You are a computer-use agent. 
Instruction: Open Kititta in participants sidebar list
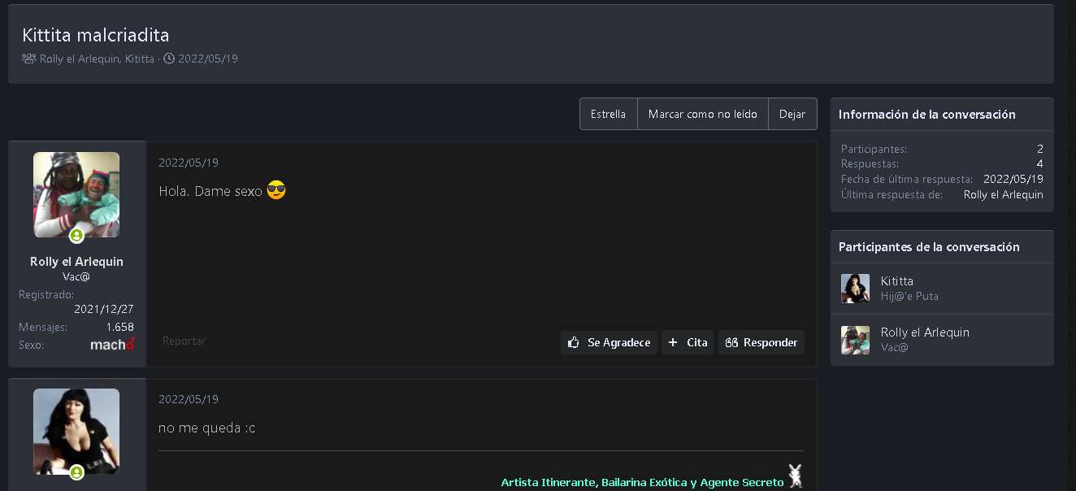point(897,281)
